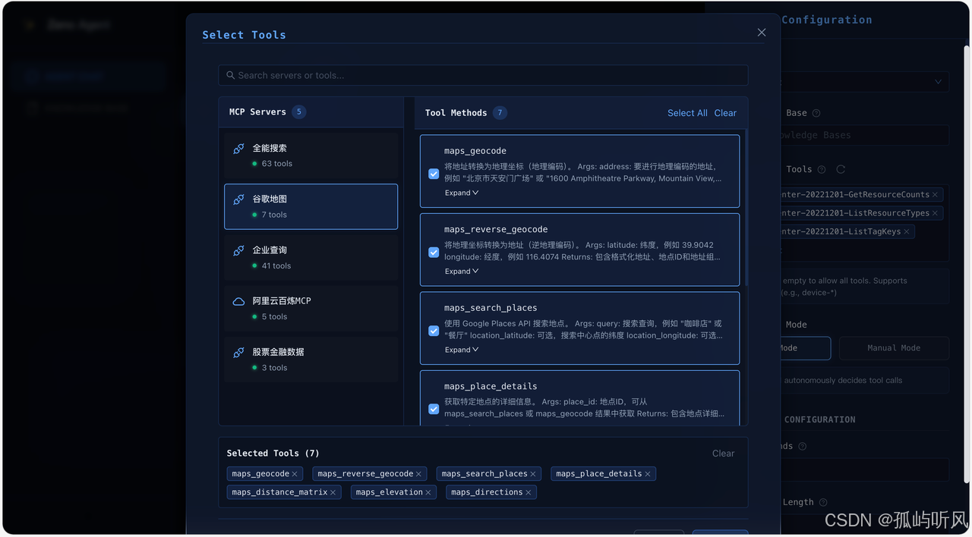Viewport: 972px width, 537px height.
Task: Toggle the maps_search_places checkbox
Action: tap(434, 331)
